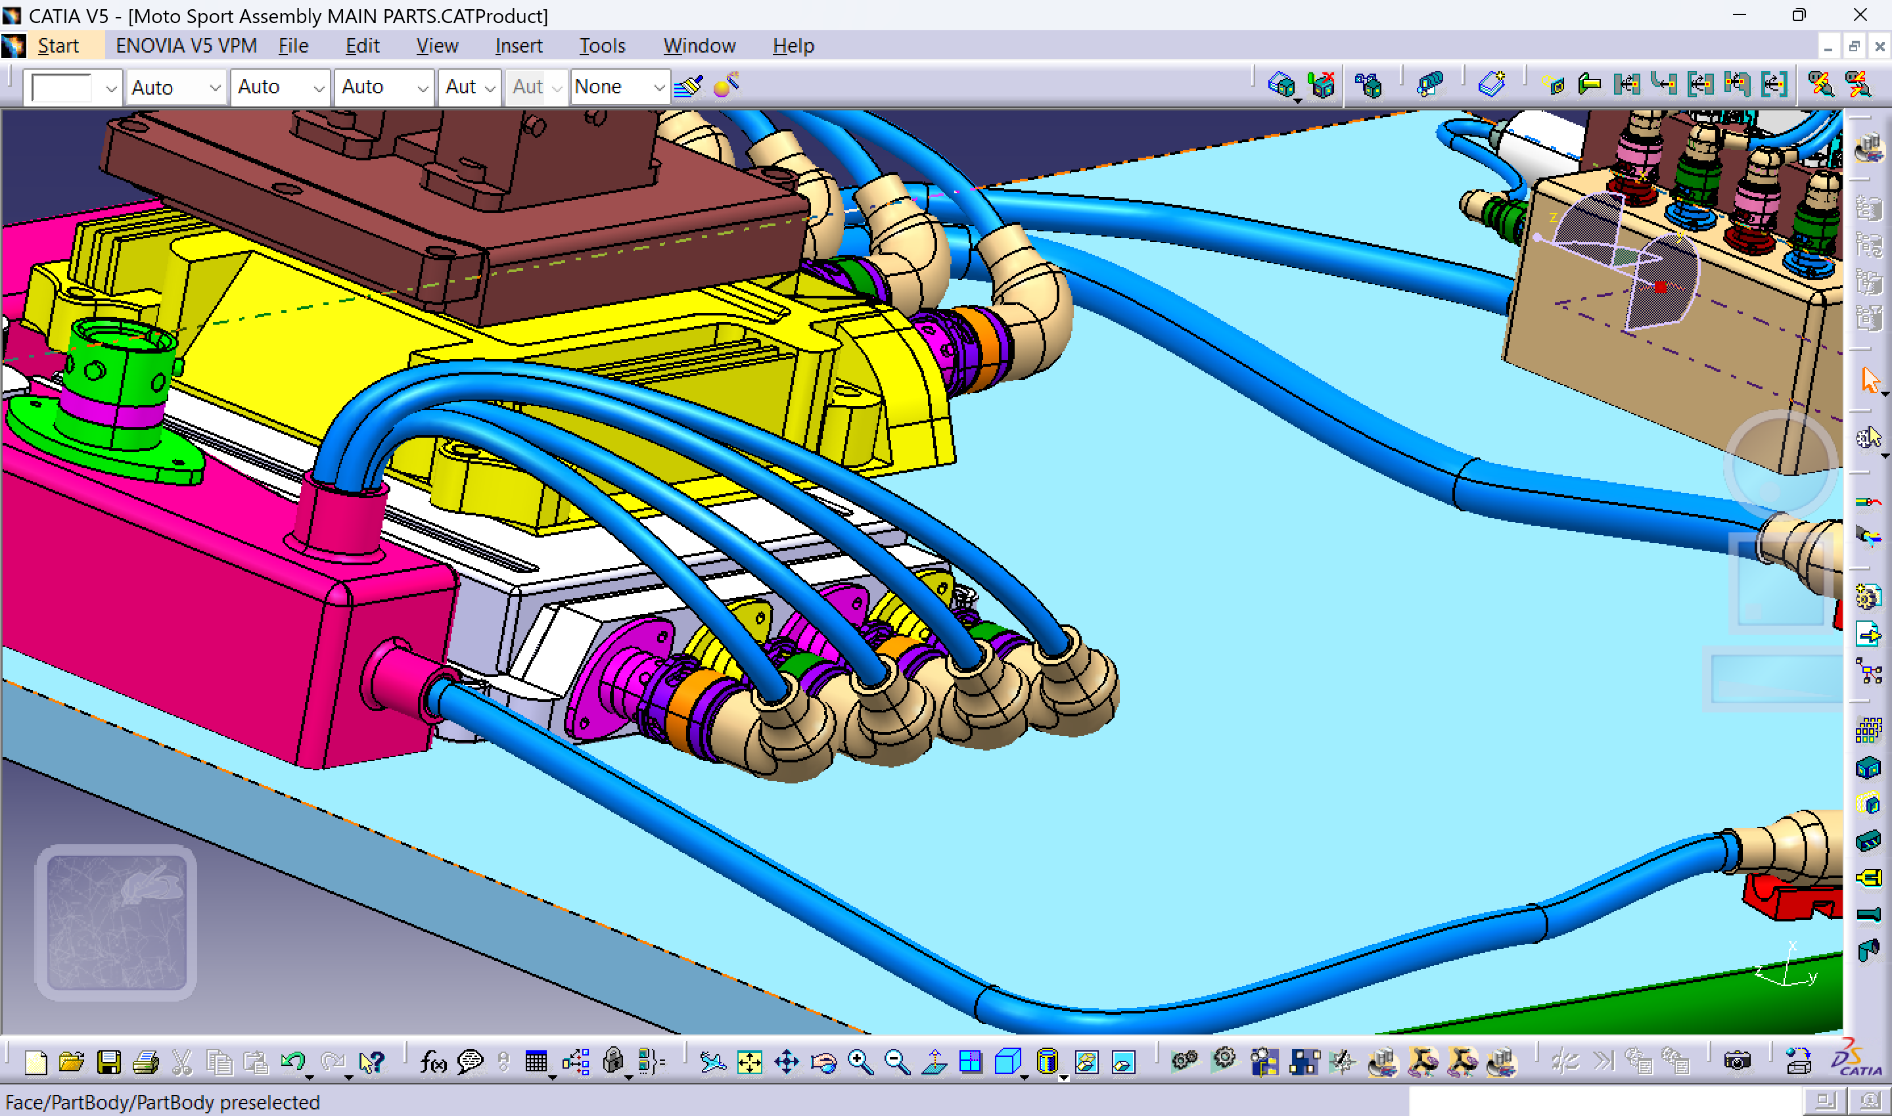Open the Formula f(x) tool
The height and width of the screenshot is (1116, 1892).
434,1063
